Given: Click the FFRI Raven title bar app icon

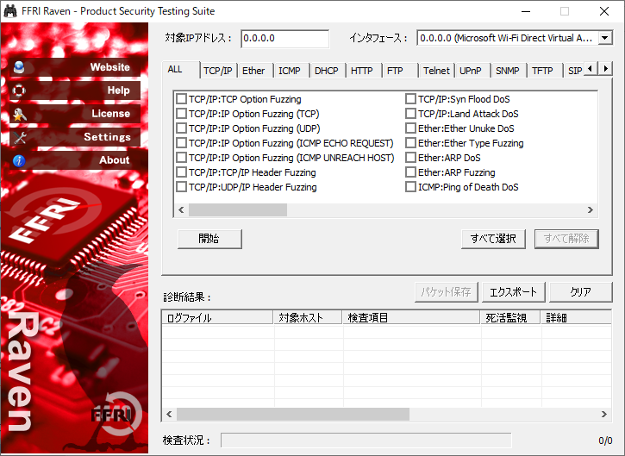Looking at the screenshot, I should pos(10,10).
